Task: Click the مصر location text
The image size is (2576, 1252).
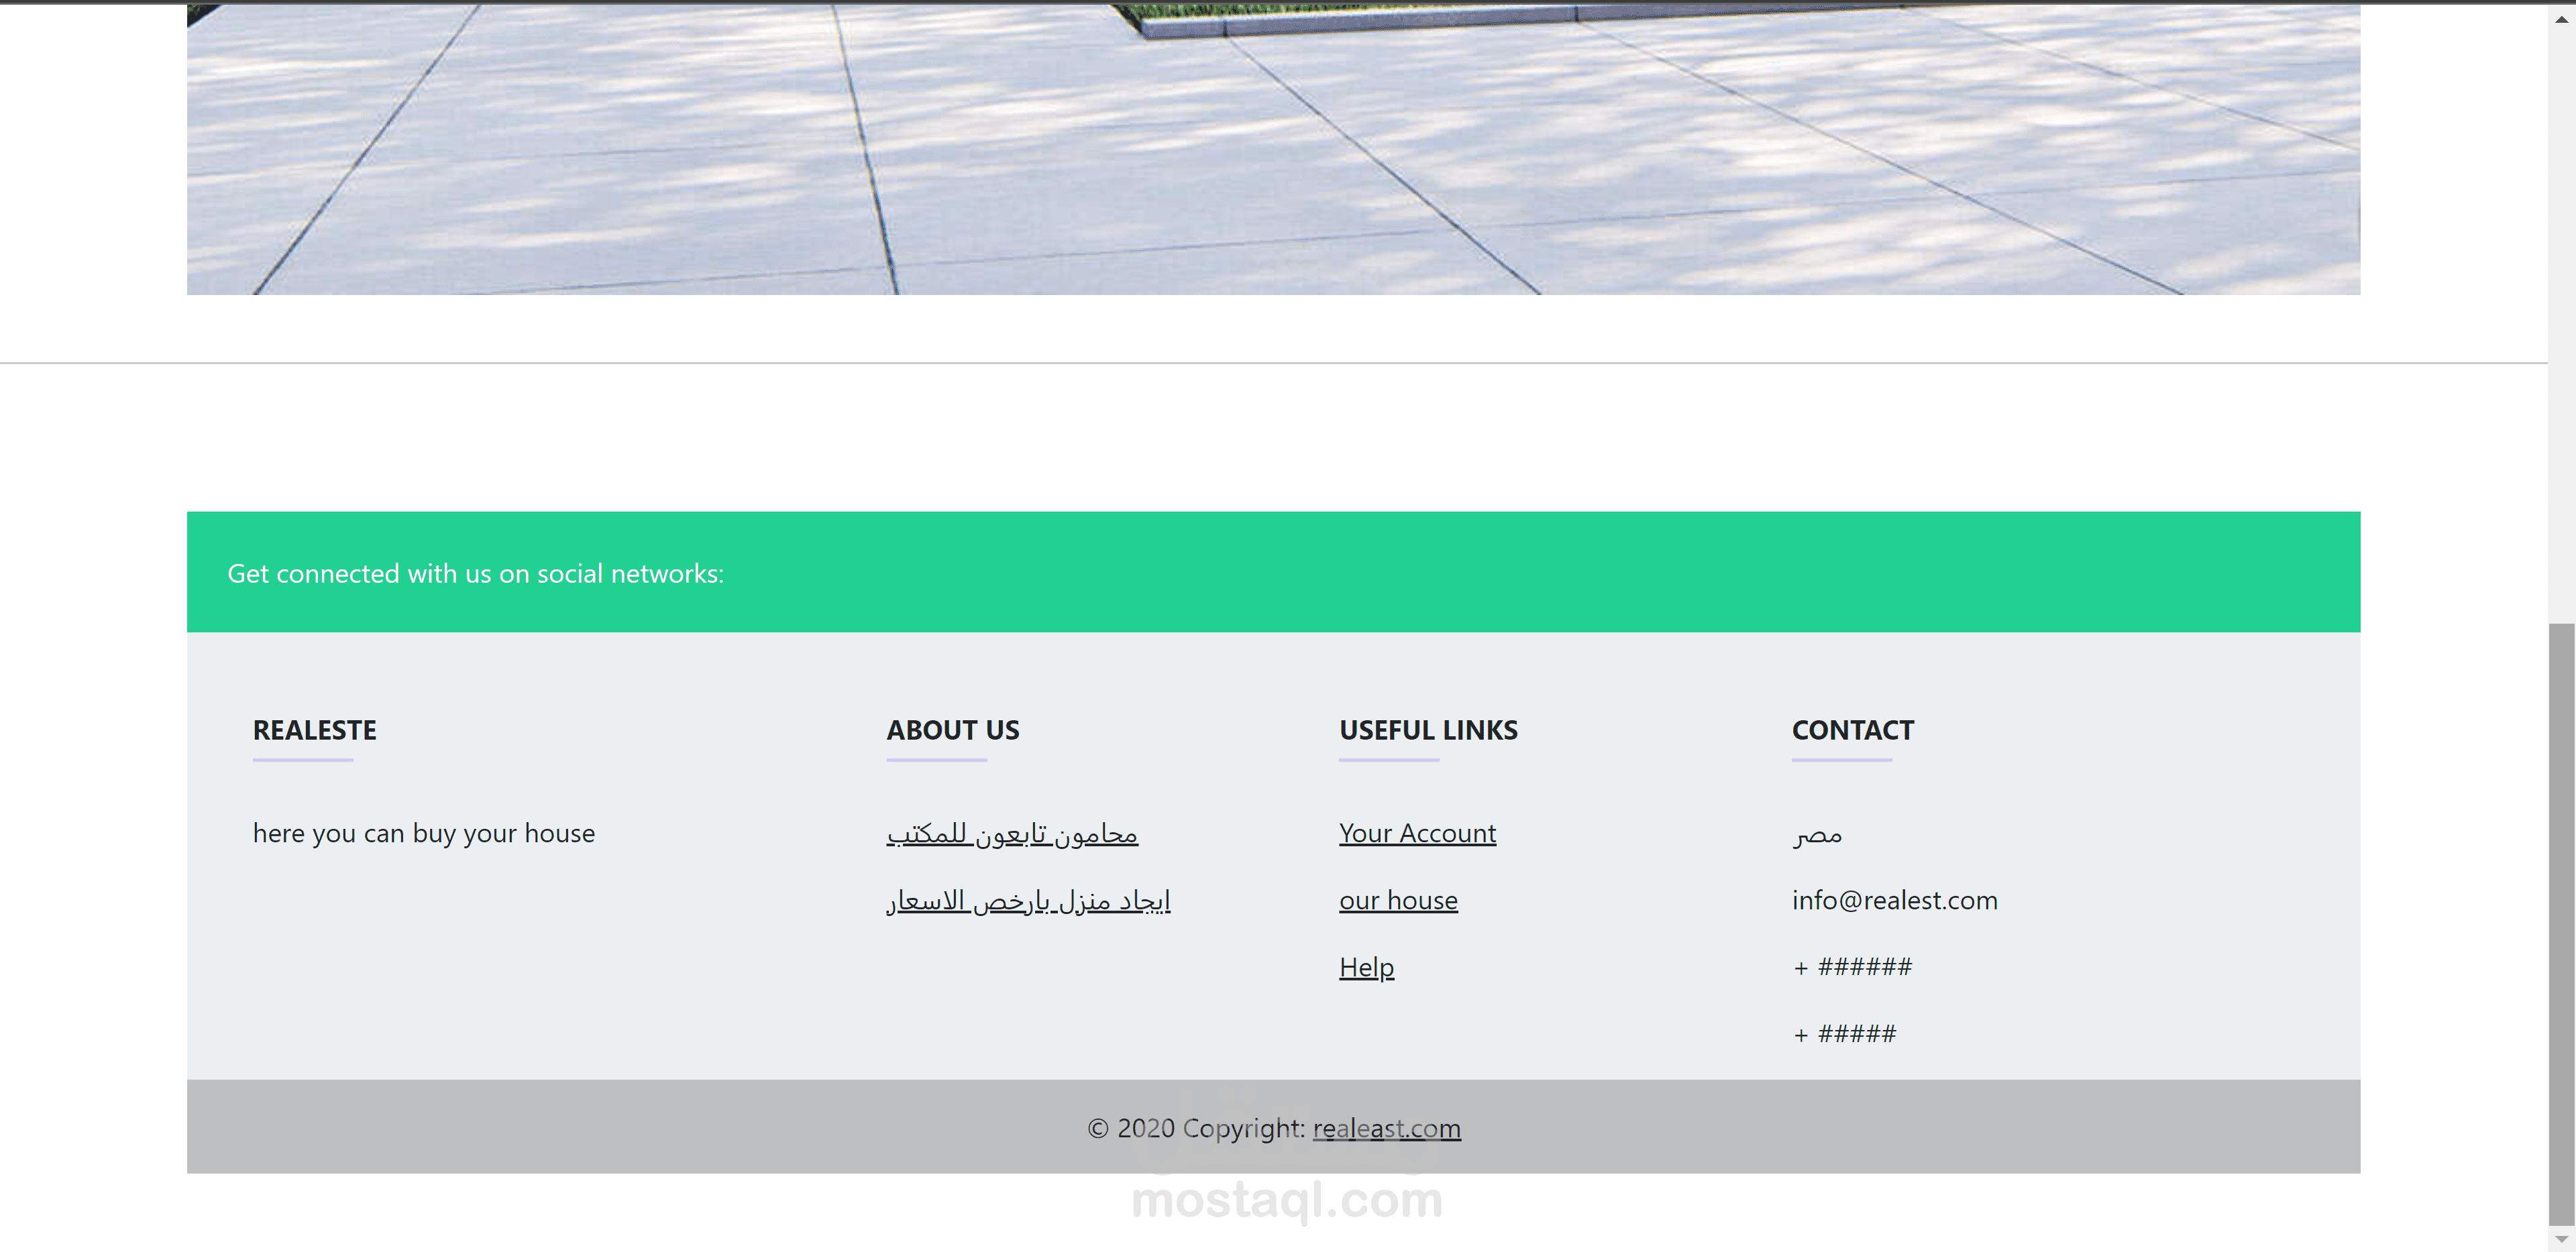Action: point(1817,834)
